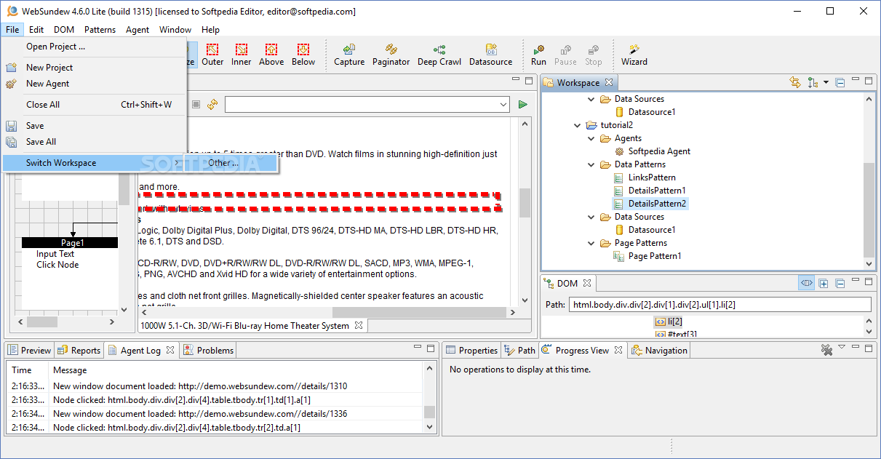Collapse Data Sources folder under tutorial2
881x459 pixels.
coord(591,217)
